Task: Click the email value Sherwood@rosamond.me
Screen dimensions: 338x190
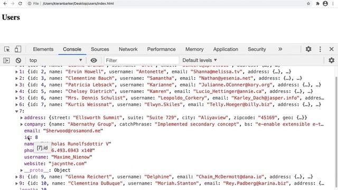Action: 73,131
